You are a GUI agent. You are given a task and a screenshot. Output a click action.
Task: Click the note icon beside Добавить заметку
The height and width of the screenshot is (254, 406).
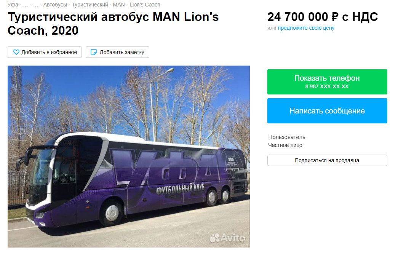pyautogui.click(x=94, y=52)
